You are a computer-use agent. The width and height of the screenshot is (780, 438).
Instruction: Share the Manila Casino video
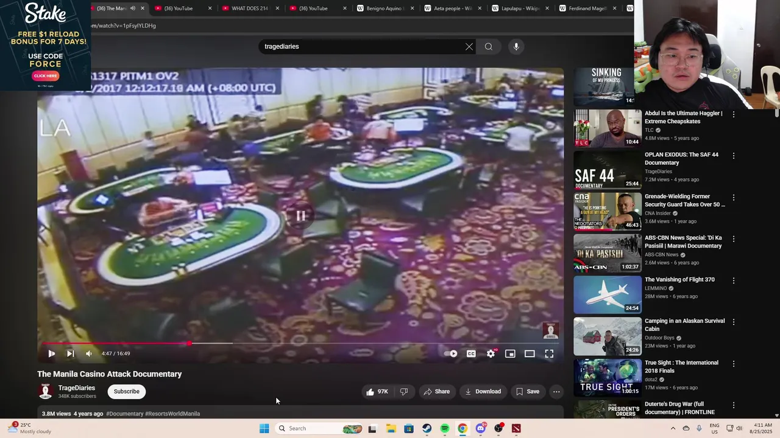coord(436,392)
